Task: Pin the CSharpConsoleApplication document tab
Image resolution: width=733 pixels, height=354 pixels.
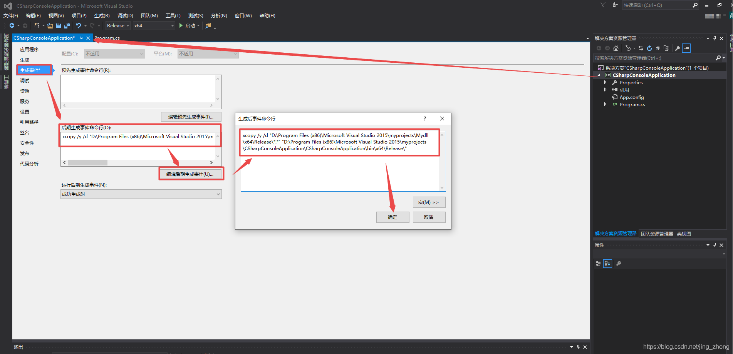Action: click(x=81, y=38)
